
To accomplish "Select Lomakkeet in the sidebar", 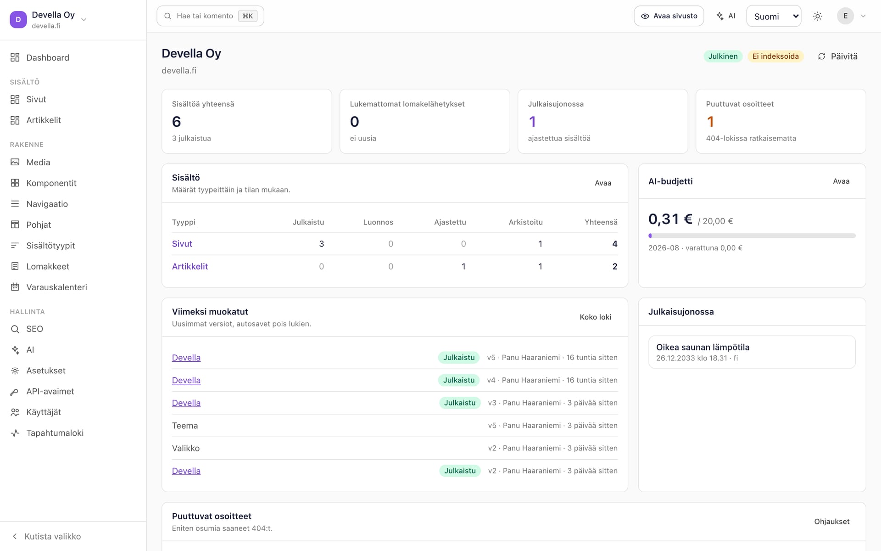I will click(x=73, y=266).
